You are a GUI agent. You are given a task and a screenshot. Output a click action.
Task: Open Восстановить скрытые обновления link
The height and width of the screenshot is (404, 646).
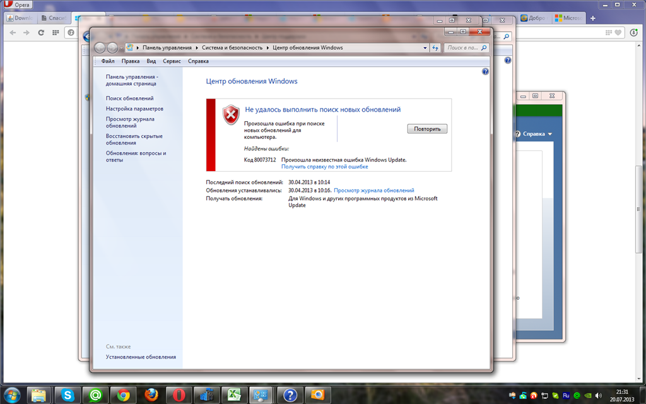tap(134, 140)
